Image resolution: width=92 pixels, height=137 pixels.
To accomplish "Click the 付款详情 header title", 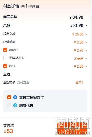I will point(11,6).
